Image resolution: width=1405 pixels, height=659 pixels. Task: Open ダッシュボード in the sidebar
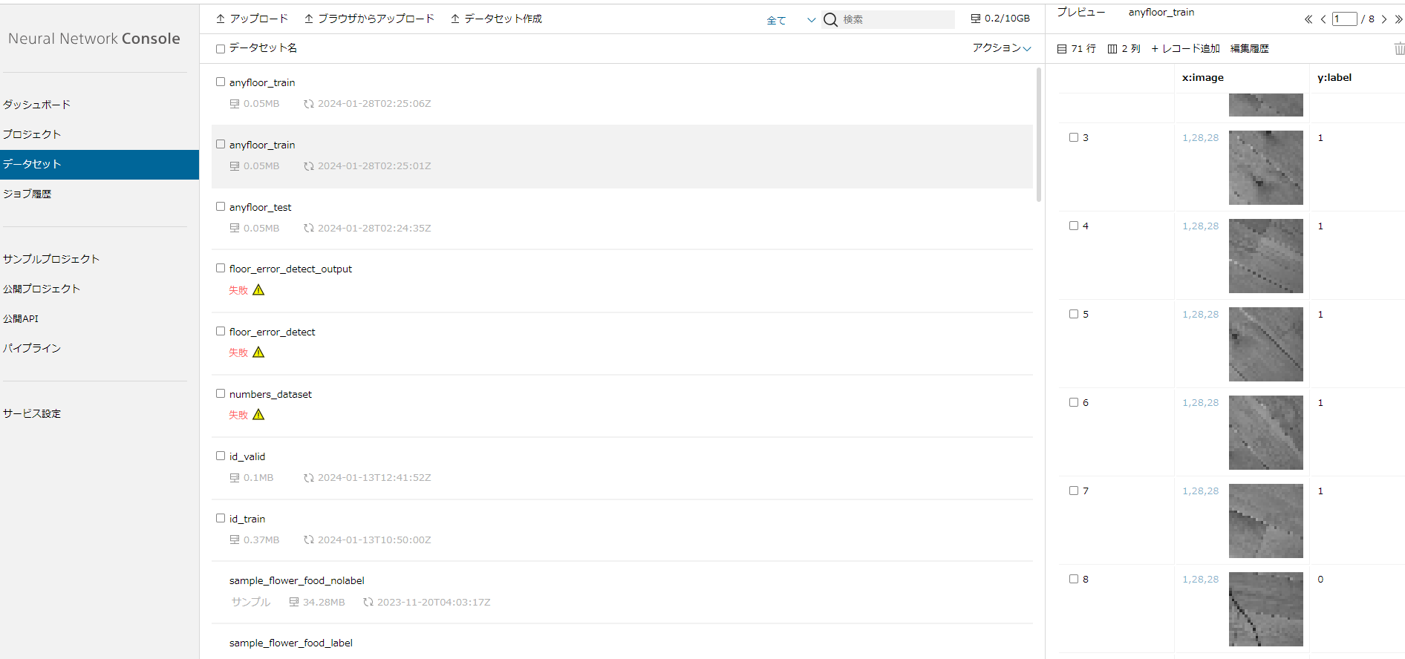[37, 105]
